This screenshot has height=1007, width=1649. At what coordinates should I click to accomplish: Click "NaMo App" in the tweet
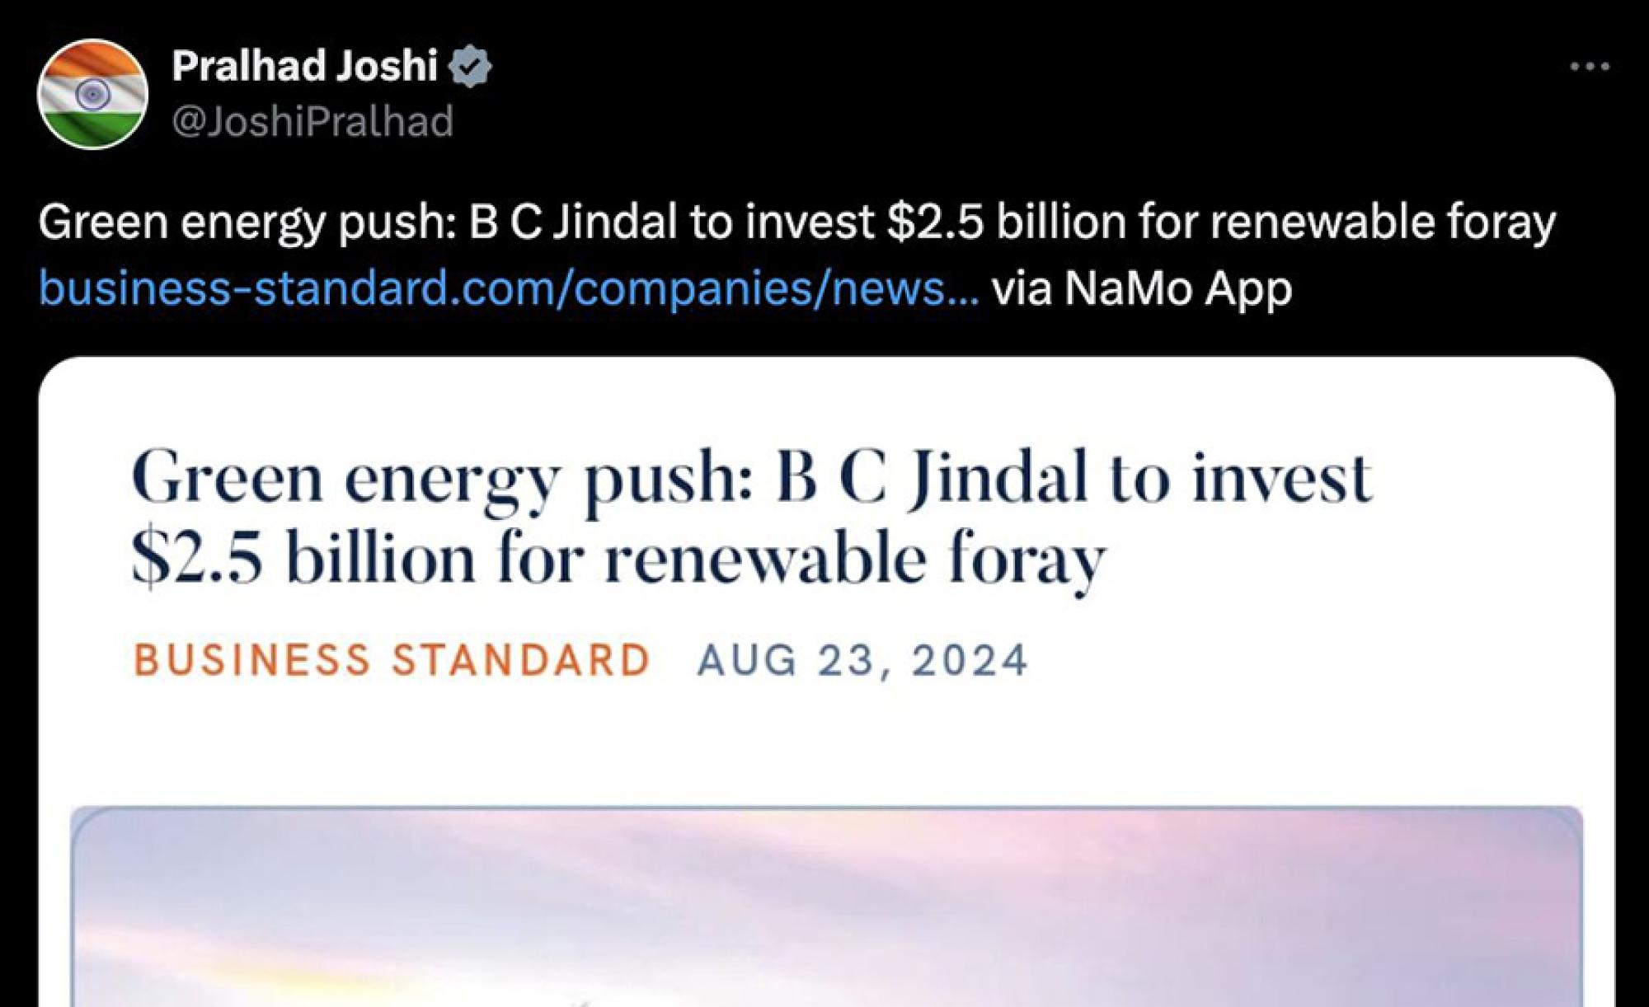click(1177, 288)
